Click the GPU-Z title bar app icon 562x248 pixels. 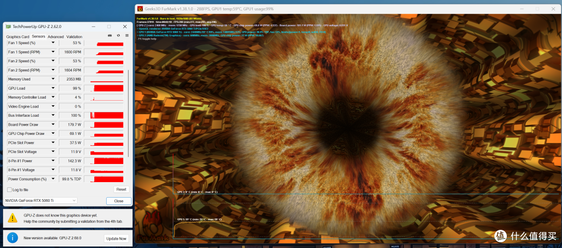point(9,27)
